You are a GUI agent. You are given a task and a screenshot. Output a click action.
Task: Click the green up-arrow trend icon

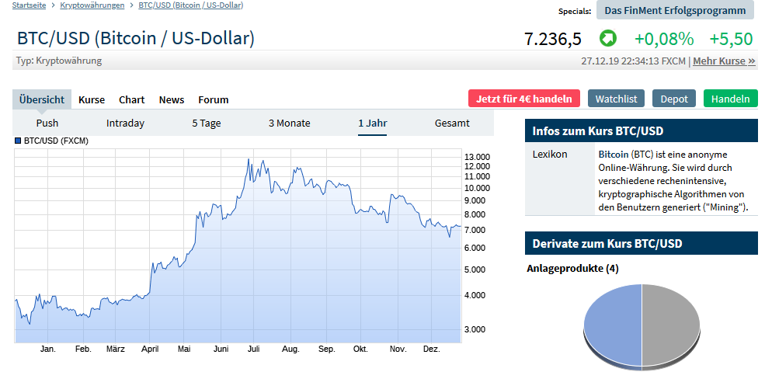pyautogui.click(x=607, y=38)
